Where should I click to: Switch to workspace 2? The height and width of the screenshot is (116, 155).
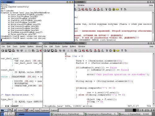[x=6, y=114]
